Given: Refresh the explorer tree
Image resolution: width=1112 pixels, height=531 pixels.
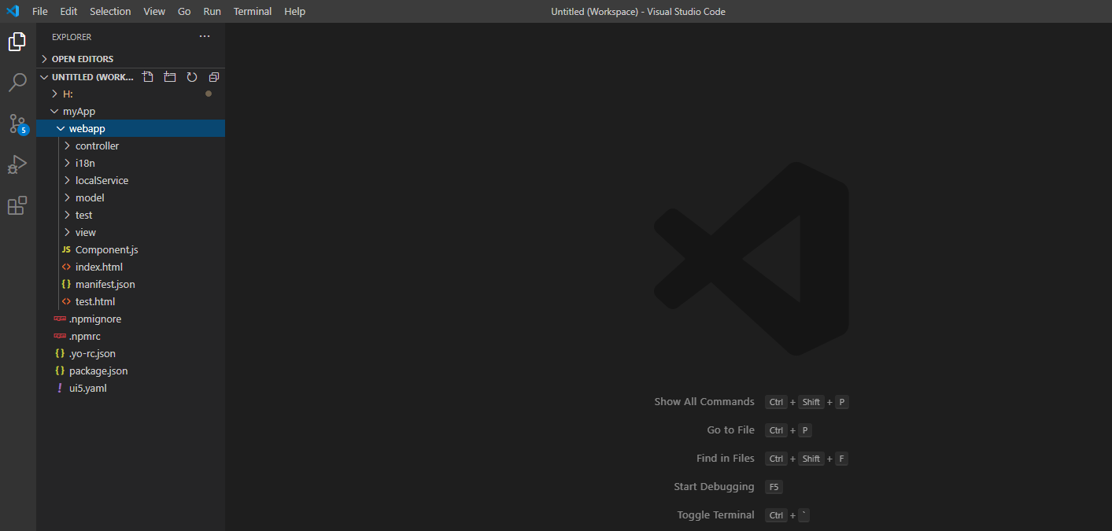Looking at the screenshot, I should (192, 77).
